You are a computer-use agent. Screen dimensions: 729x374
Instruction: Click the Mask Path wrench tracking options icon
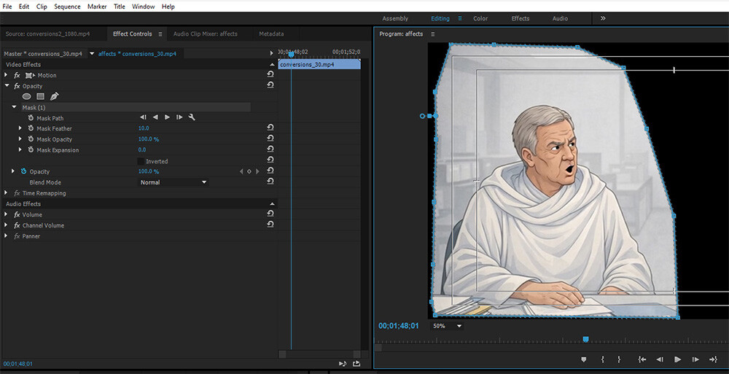(x=192, y=117)
